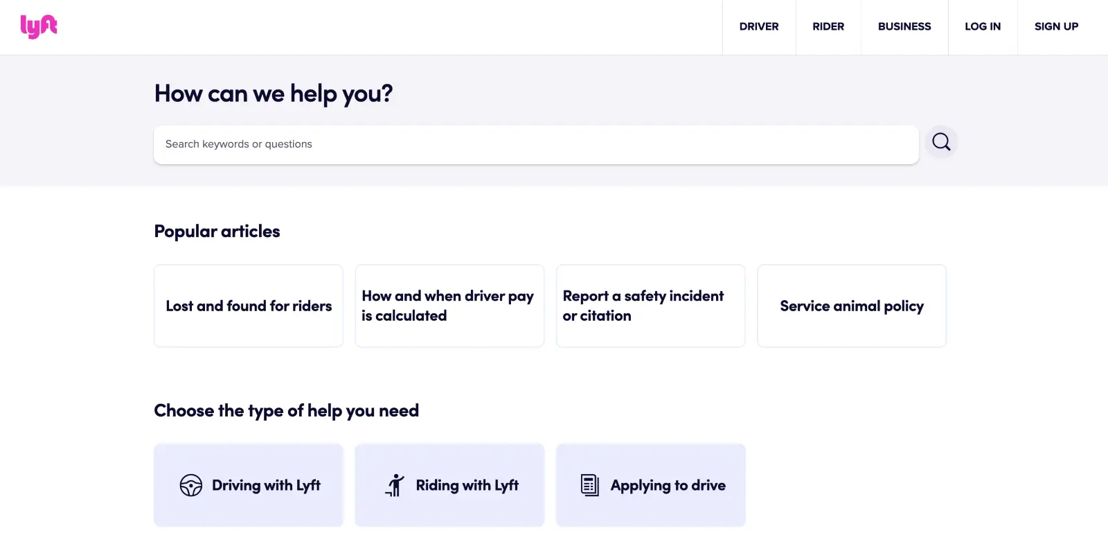The image size is (1108, 544).
Task: Click LOG IN in the top navigation
Action: pyautogui.click(x=983, y=26)
